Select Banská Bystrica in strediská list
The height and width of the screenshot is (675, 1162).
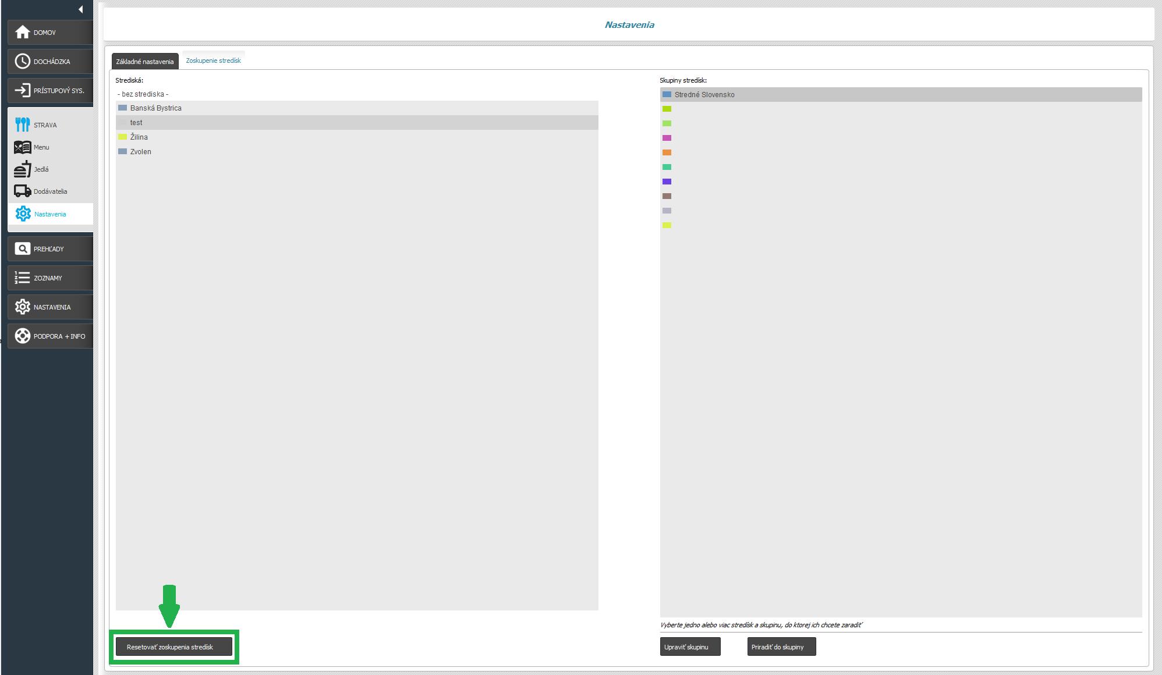(x=155, y=108)
